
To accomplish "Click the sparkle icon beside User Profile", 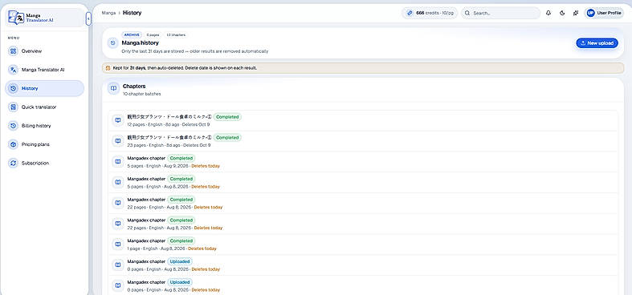I will [576, 13].
